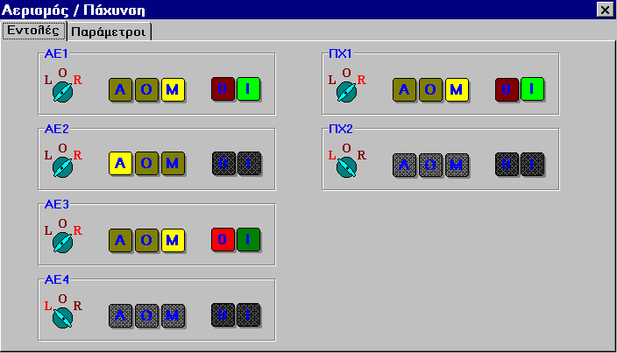Click the AE4 L-O-R rotary selector switch

[62, 315]
